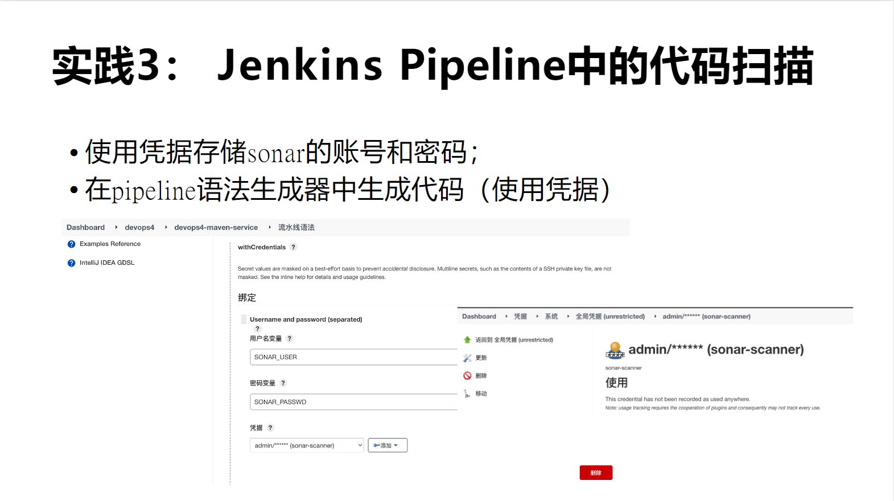894x501 pixels.
Task: Show help for 用户名变量 field
Action: [x=290, y=338]
